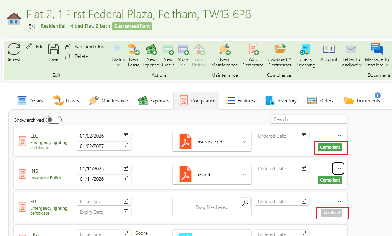This screenshot has width=392, height=236.
Task: Open calendar for 01/02/2027 expiry date
Action: [126, 146]
